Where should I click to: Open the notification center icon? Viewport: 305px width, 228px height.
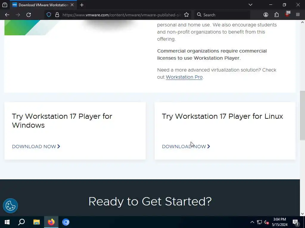click(x=296, y=222)
